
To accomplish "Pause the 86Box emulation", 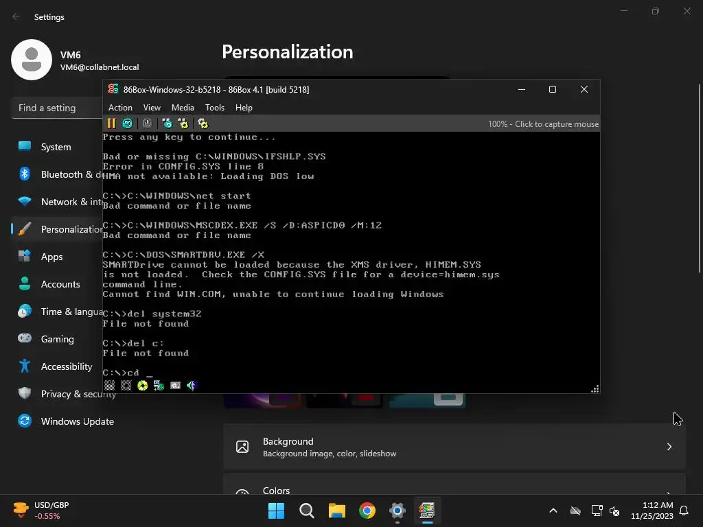I will coord(112,124).
